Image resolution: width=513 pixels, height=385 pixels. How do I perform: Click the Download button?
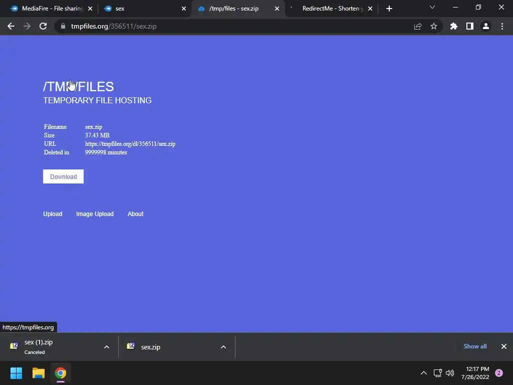coord(63,176)
